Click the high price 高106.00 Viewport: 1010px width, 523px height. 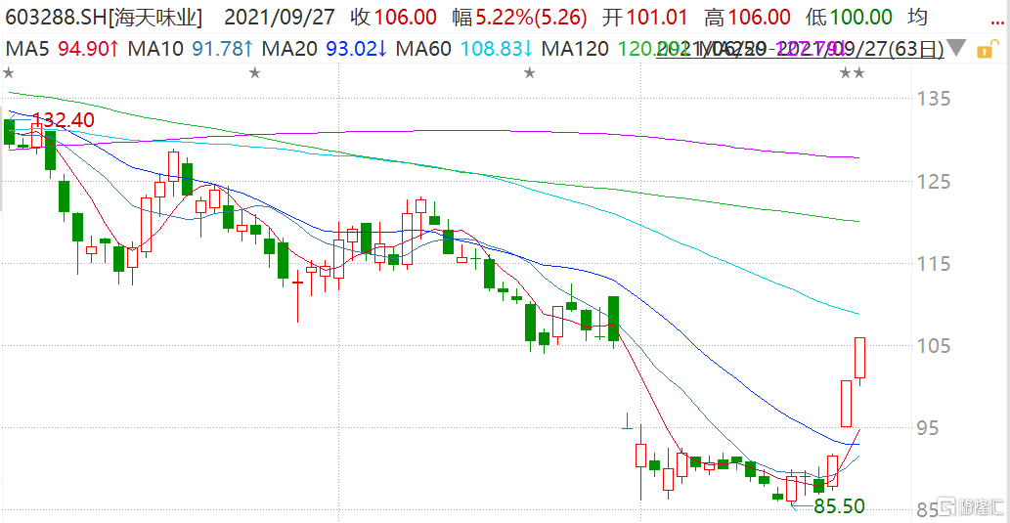click(748, 18)
